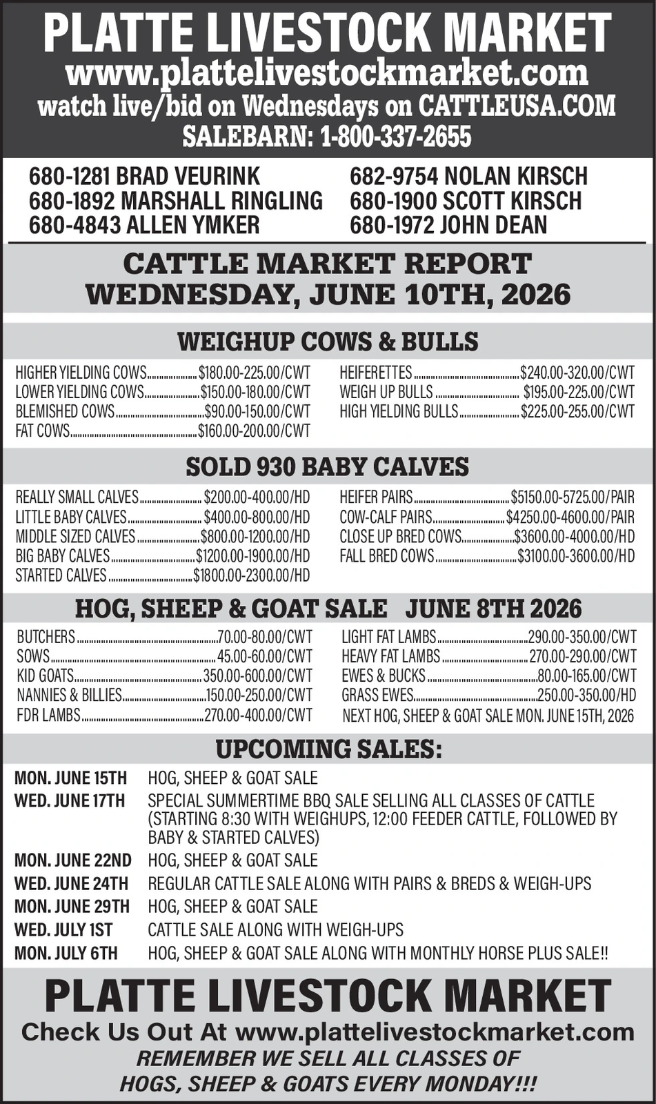Click the Weighup Cows & Bulls section header
The width and height of the screenshot is (656, 1104).
[328, 342]
